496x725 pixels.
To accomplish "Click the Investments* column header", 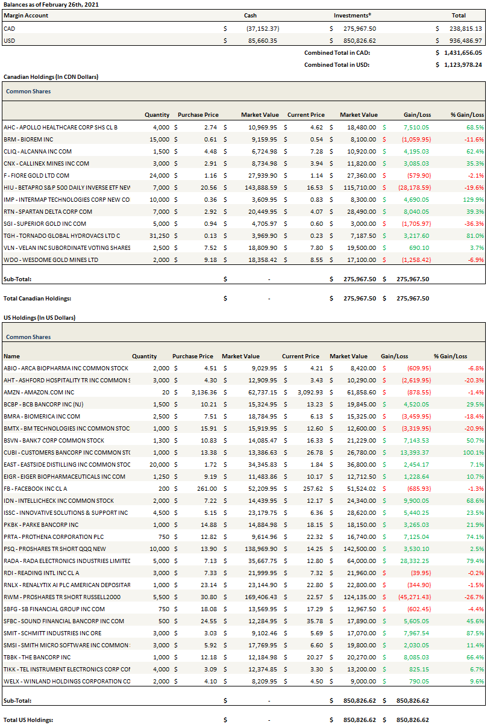I will (352, 16).
